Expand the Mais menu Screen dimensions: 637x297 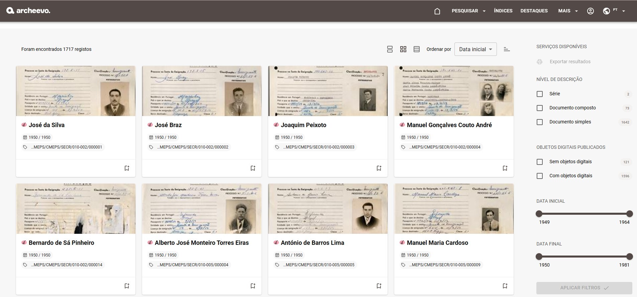coord(568,11)
